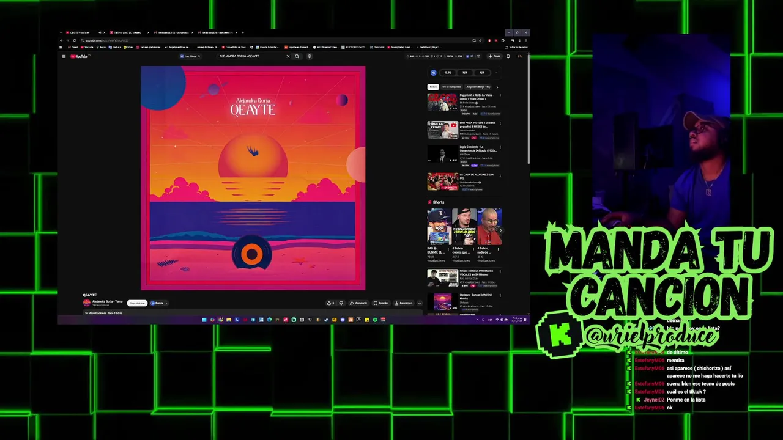Expand the extension stats panel chevron
The width and height of the screenshot is (783, 440).
[x=497, y=73]
